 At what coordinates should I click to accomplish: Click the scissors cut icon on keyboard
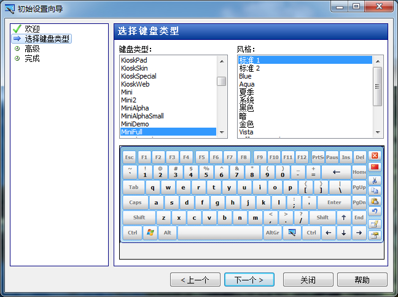(x=375, y=180)
